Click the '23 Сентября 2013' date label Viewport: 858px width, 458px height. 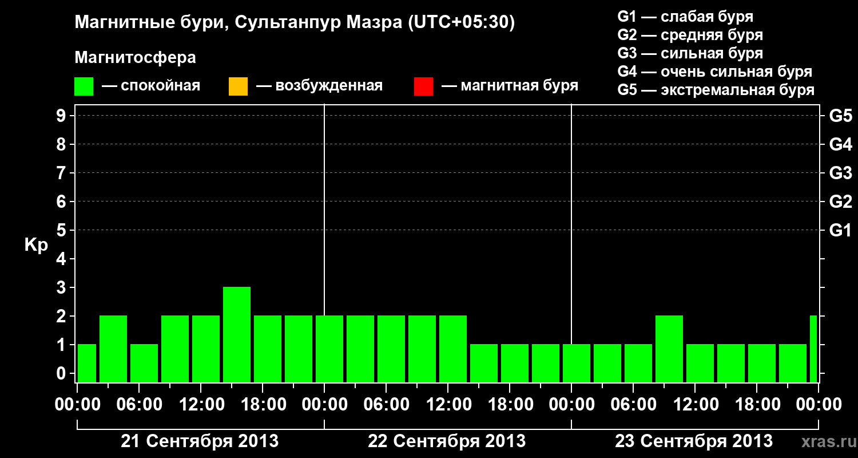pyautogui.click(x=694, y=441)
